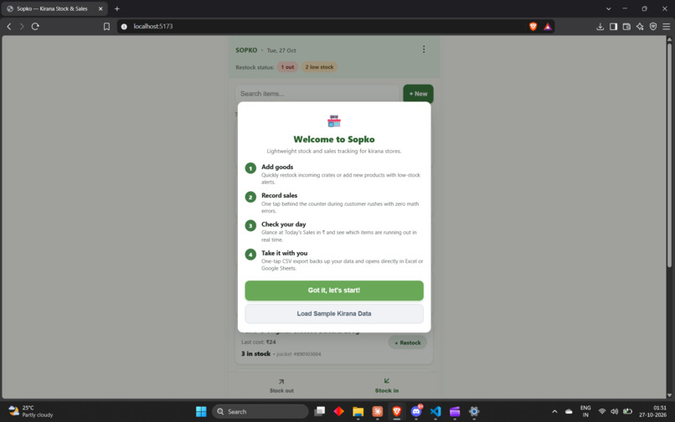The height and width of the screenshot is (422, 675).
Task: Click the battery icon in tray
Action: (627, 411)
